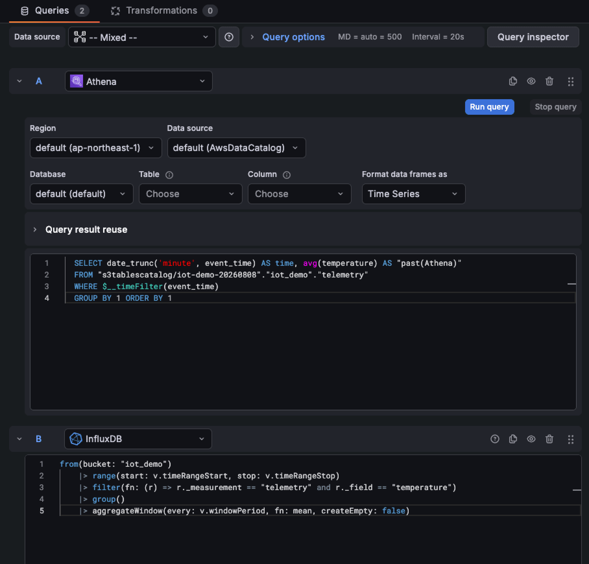Image resolution: width=589 pixels, height=564 pixels.
Task: Open the Format data frames as dropdown
Action: [414, 194]
